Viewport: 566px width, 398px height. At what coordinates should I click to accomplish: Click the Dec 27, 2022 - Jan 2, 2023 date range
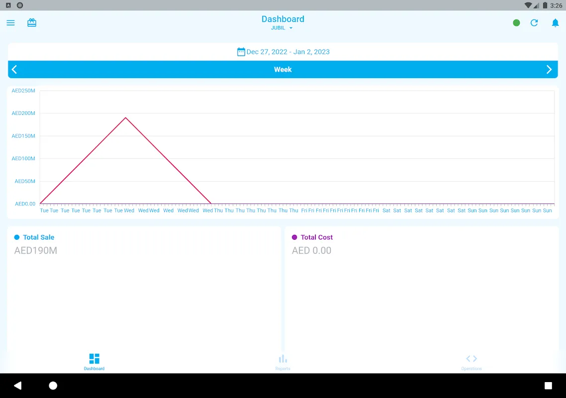coord(288,52)
